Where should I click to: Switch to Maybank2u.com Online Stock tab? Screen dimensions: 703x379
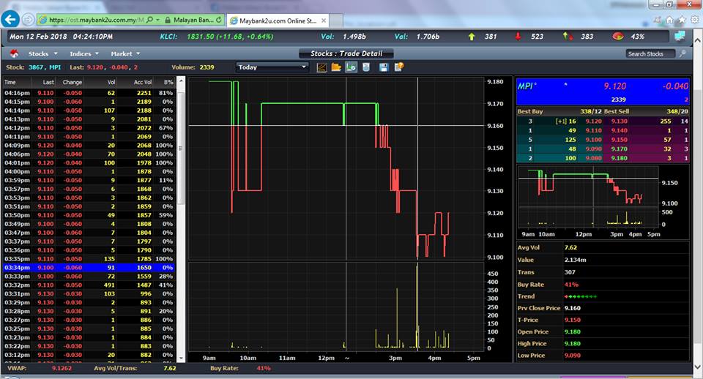278,20
